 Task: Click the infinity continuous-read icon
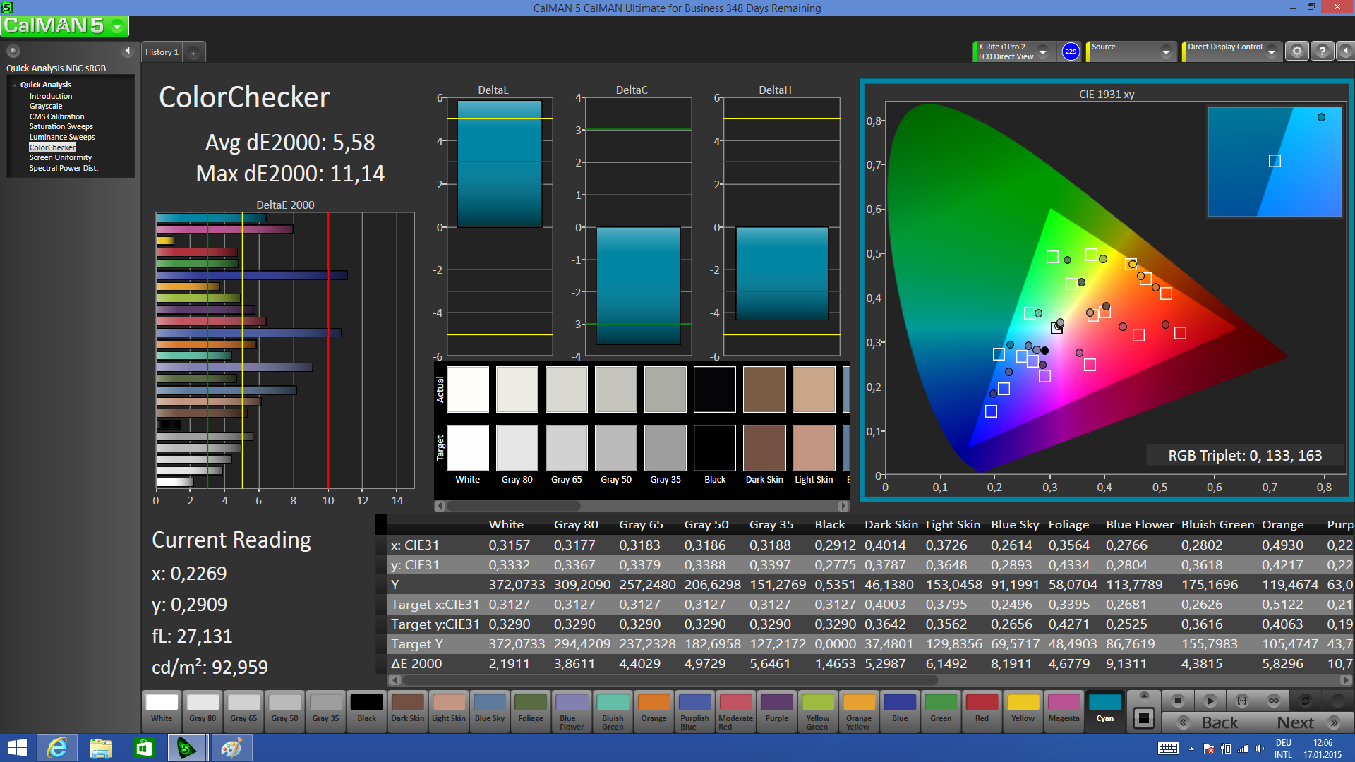coord(1273,701)
